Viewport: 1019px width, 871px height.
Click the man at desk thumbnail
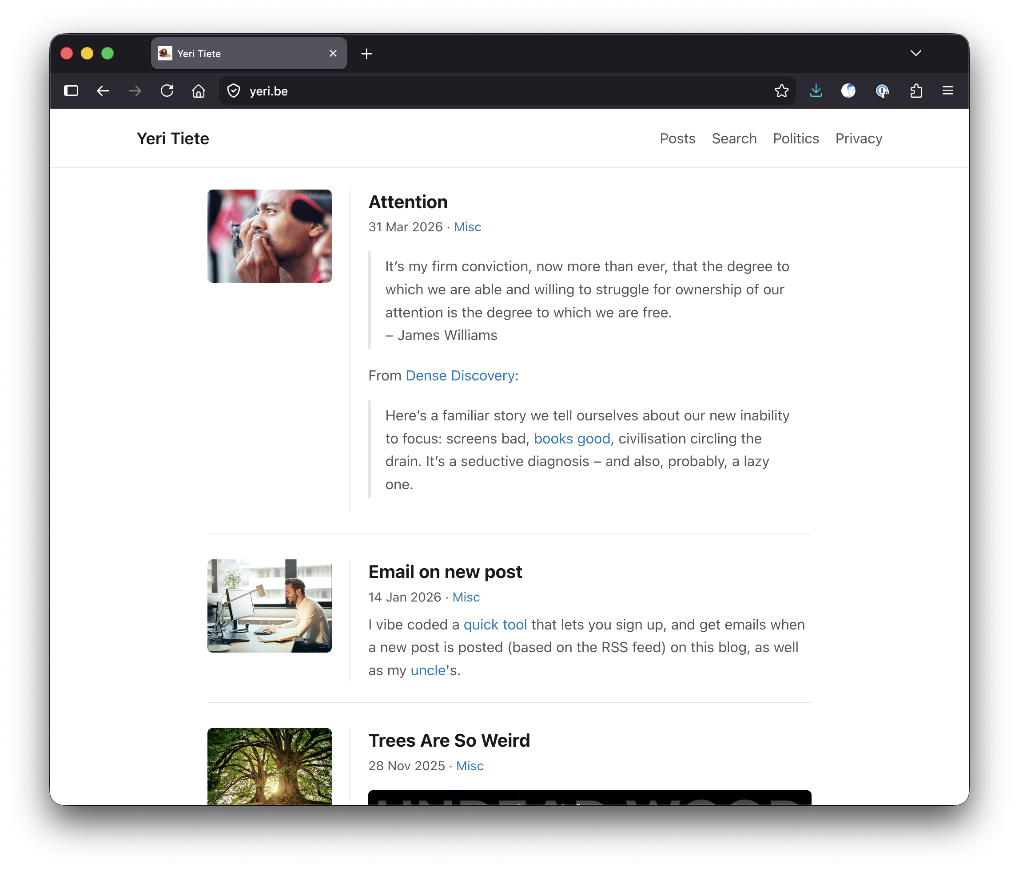(x=270, y=606)
